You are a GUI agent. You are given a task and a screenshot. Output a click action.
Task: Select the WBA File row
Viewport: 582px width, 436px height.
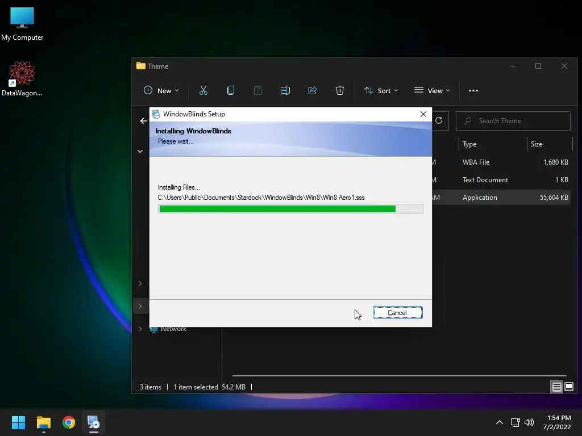pyautogui.click(x=501, y=162)
